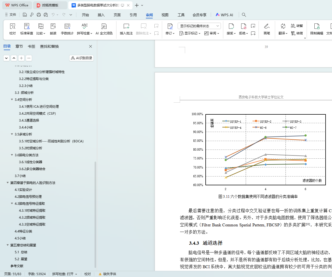
Task: Collapse the 第四章基于脑电的人脸识别方法 section
Action: [7, 183]
